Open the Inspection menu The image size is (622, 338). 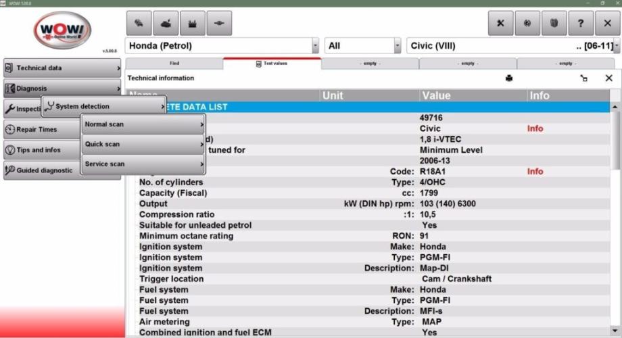pyautogui.click(x=22, y=109)
